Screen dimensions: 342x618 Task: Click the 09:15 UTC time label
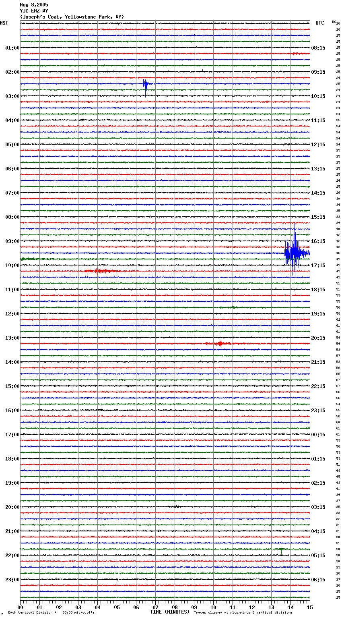pyautogui.click(x=318, y=72)
